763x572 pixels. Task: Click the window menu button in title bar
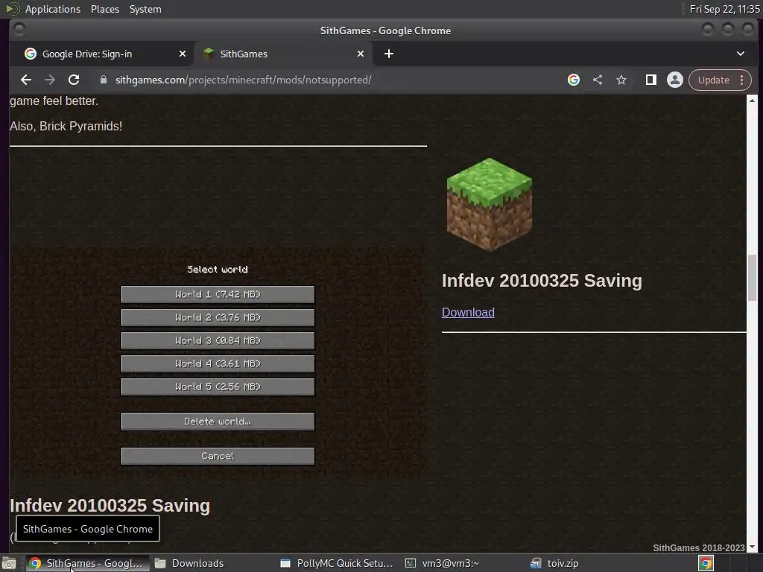(19, 30)
